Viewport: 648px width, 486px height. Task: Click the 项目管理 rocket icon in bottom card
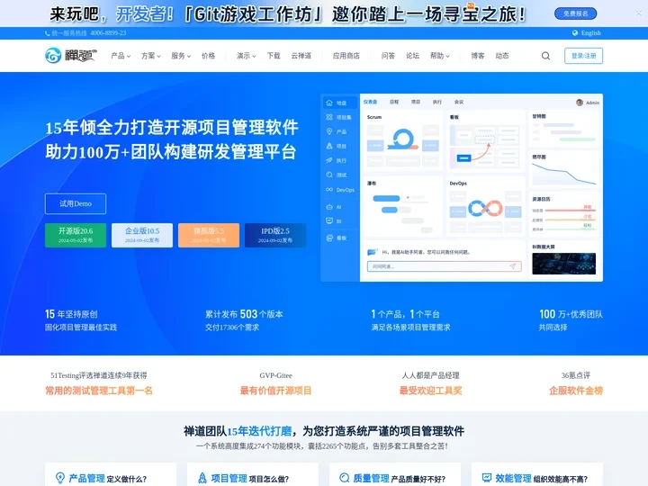(202, 478)
